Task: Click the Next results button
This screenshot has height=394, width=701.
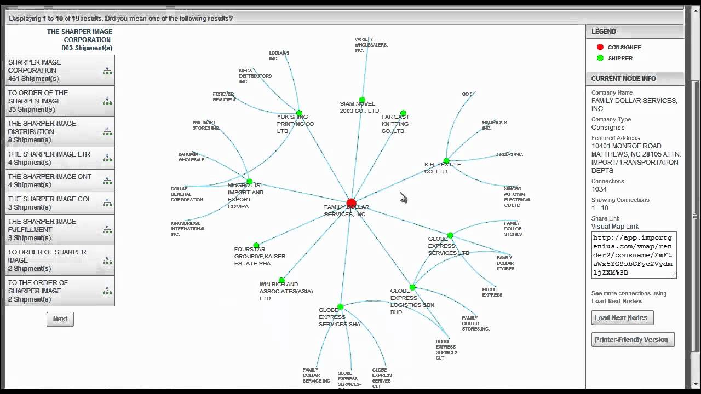Action: [60, 319]
